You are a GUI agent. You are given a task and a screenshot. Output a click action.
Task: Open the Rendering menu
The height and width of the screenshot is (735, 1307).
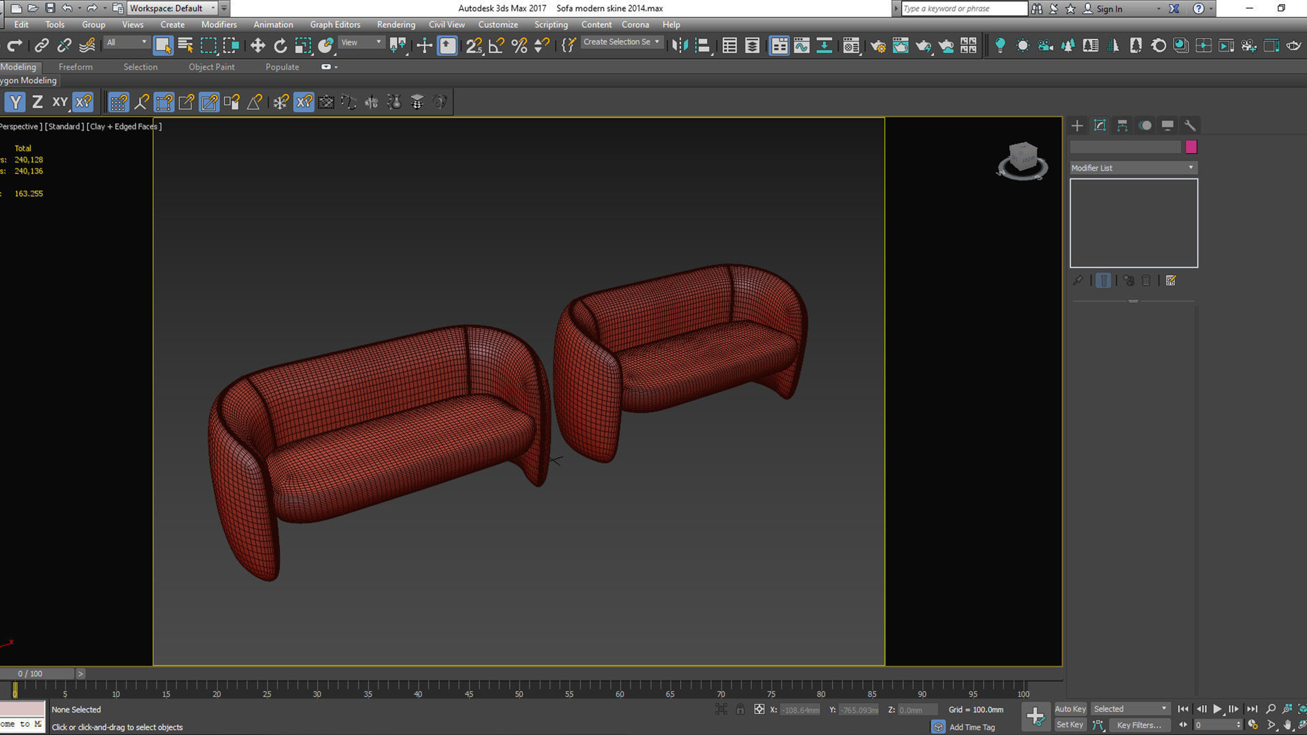click(x=396, y=24)
